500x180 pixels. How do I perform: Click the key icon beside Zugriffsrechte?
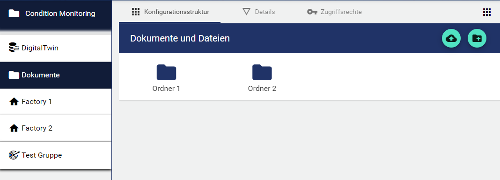(312, 12)
